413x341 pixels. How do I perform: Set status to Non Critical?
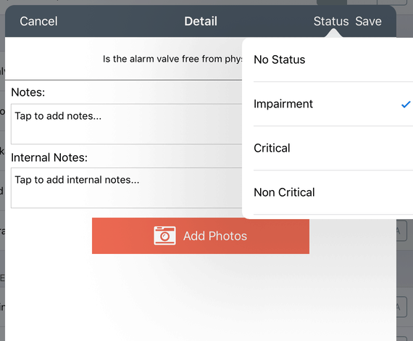328,192
